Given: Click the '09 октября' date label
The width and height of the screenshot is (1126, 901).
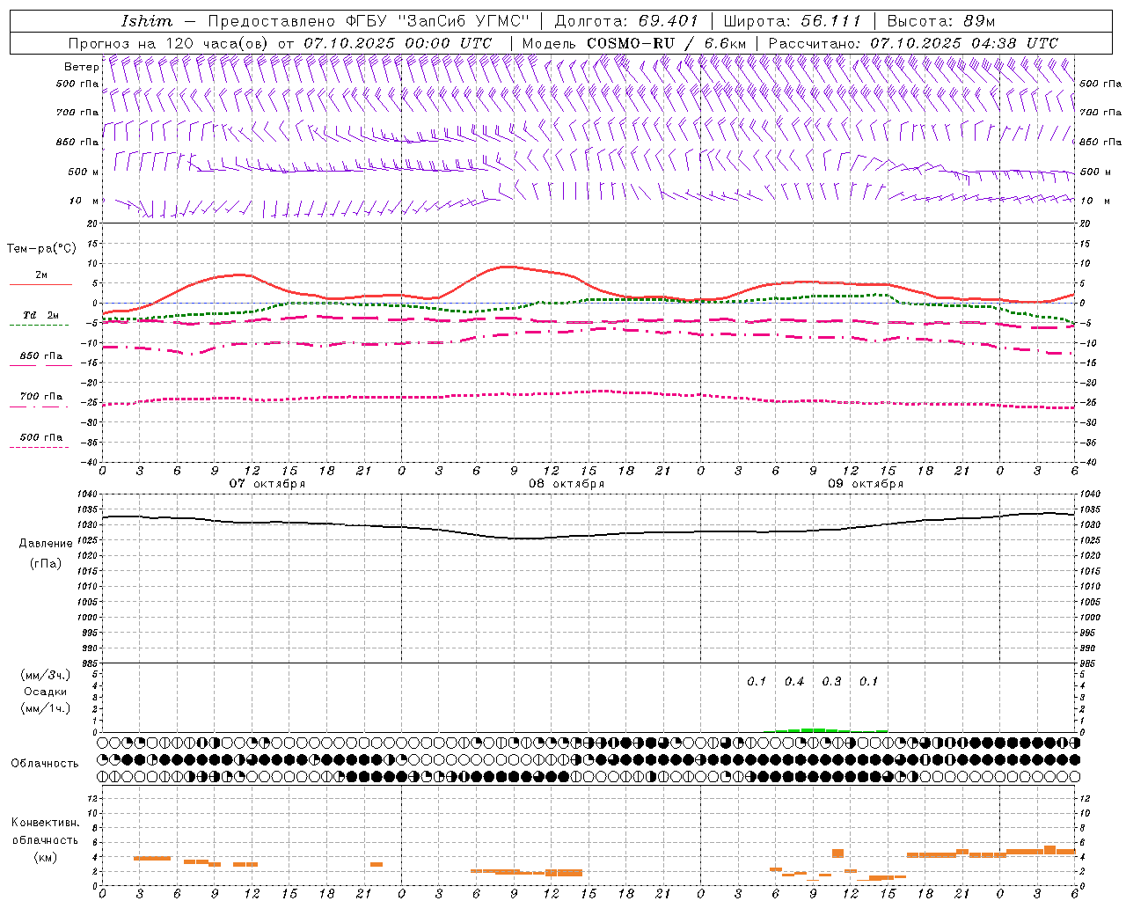Looking at the screenshot, I should [x=866, y=484].
